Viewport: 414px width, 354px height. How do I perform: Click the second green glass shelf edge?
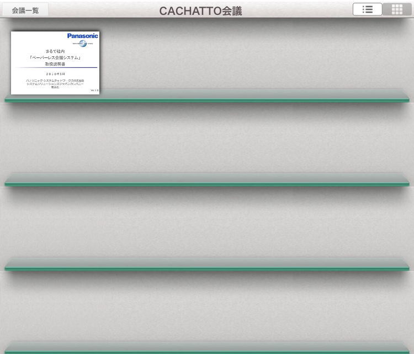pyautogui.click(x=207, y=184)
